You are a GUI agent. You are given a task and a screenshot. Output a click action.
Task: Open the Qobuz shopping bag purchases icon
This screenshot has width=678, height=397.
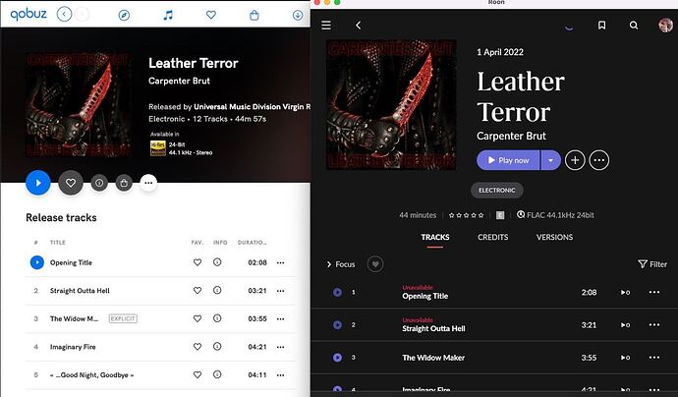(x=254, y=15)
